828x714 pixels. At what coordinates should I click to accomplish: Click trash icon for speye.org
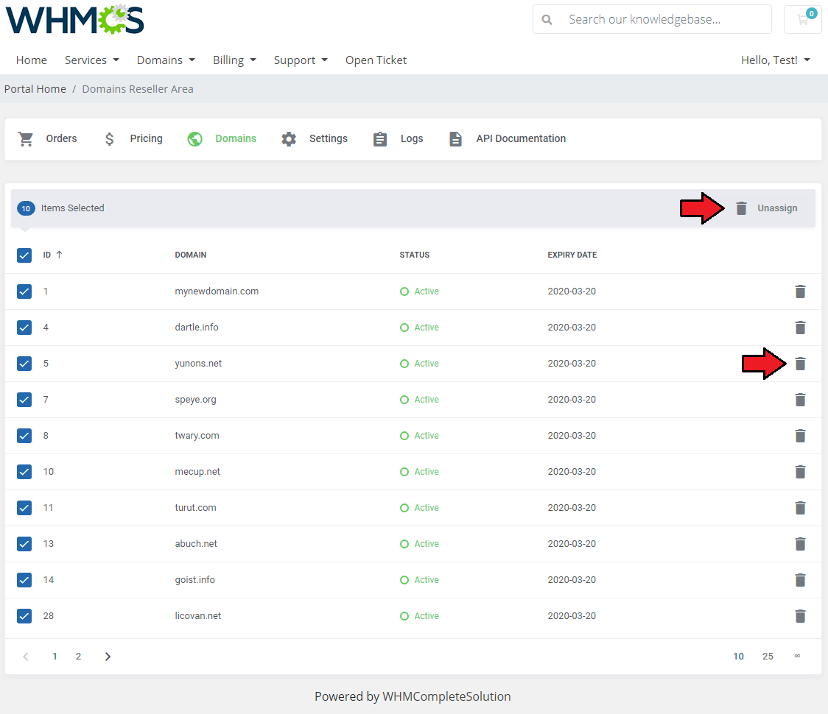pyautogui.click(x=801, y=400)
